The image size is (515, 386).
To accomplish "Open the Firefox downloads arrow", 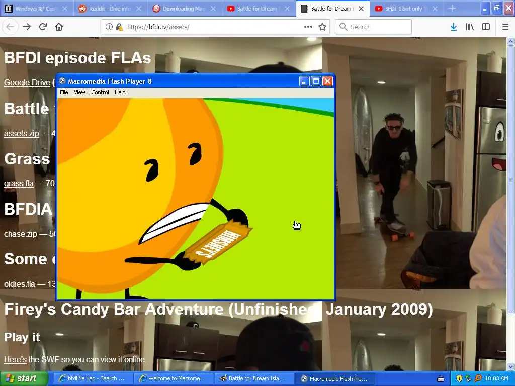I will tap(454, 27).
